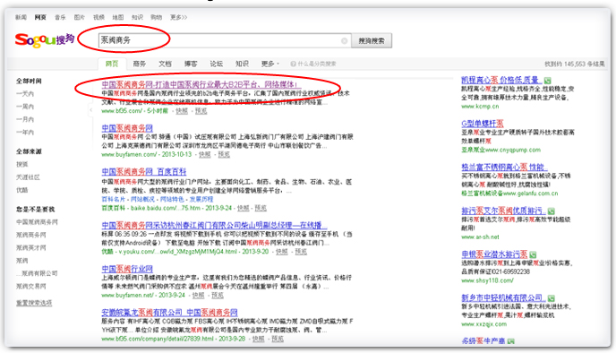
Task: Click the suggestion 中国泵阀商务网 in the sidebar
Action: (x=37, y=222)
